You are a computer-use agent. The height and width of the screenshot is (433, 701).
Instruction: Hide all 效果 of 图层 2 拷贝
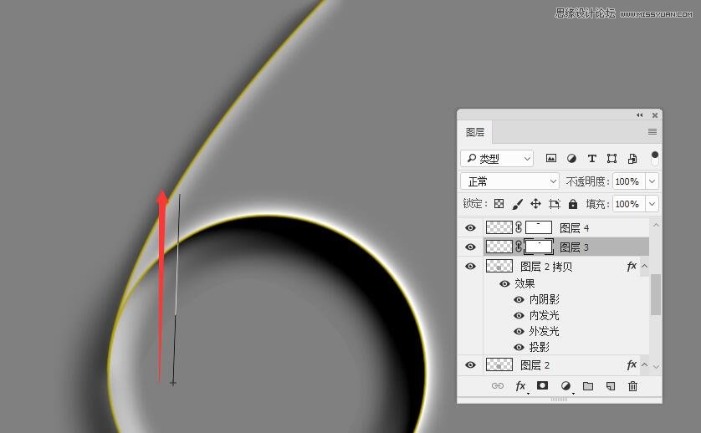point(504,283)
